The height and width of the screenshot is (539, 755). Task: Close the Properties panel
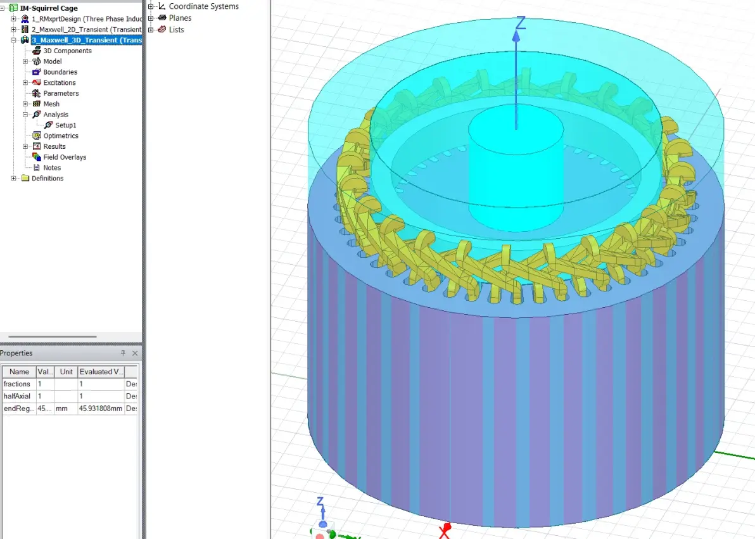tap(135, 353)
